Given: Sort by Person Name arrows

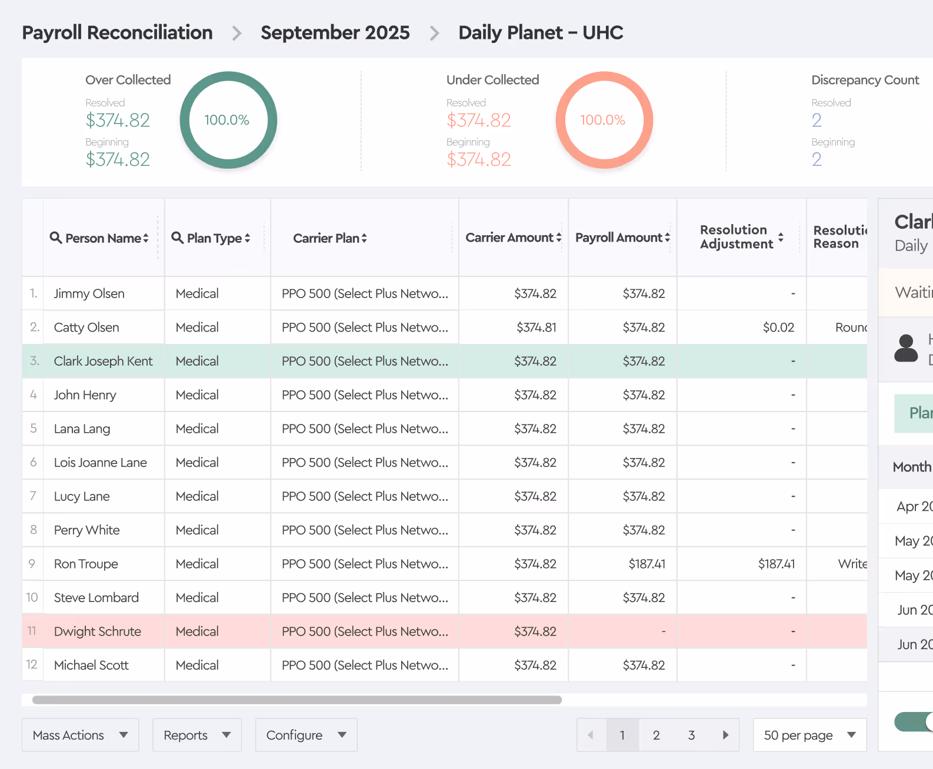Looking at the screenshot, I should 146,238.
